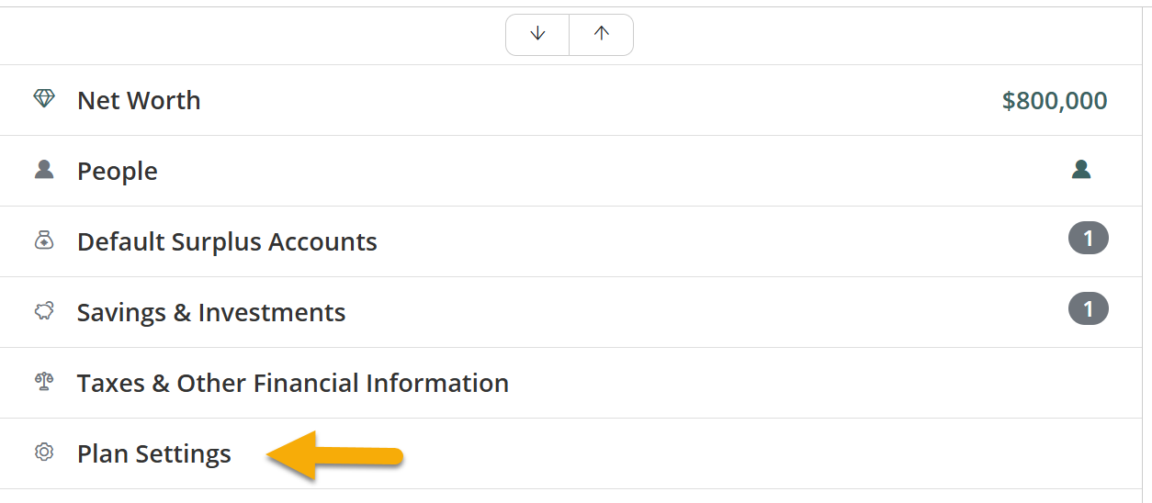
Task: Click the Savings & Investments count badge
Action: 1088,309
